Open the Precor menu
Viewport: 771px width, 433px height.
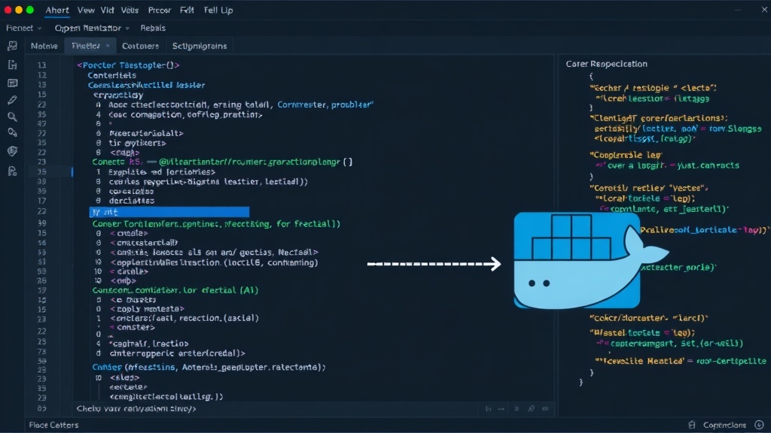click(160, 10)
